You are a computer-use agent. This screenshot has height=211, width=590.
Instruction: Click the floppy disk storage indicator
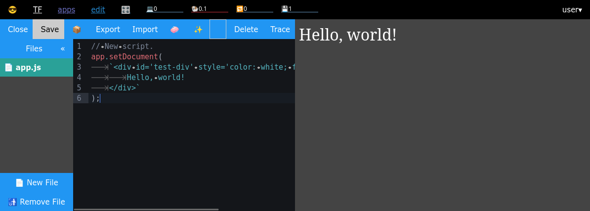coord(299,9)
